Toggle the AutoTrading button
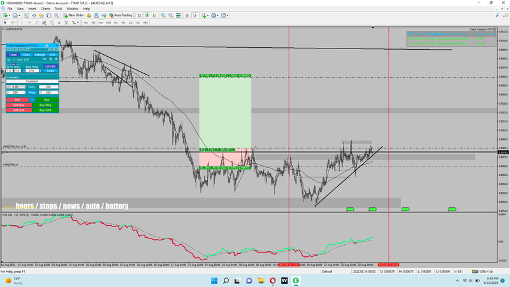Screen dimensions: 510x287 tap(120, 15)
